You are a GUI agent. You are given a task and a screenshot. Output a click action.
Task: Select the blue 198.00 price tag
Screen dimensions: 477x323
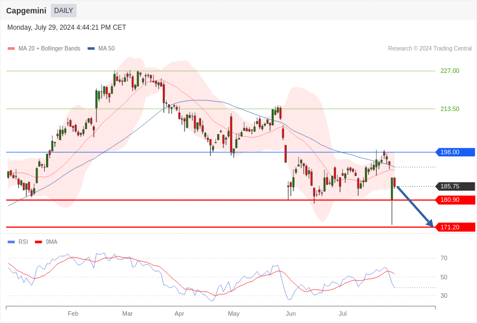(x=455, y=152)
